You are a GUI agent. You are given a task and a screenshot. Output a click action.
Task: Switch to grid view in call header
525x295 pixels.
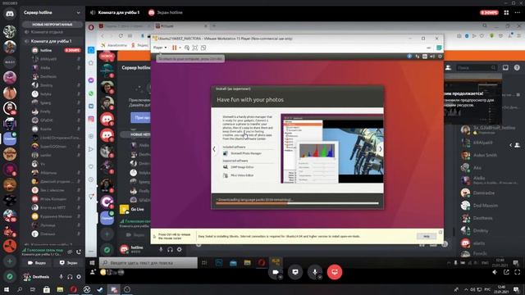[x=506, y=12]
